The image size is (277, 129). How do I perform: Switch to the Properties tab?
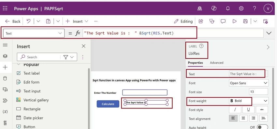coord(196,63)
